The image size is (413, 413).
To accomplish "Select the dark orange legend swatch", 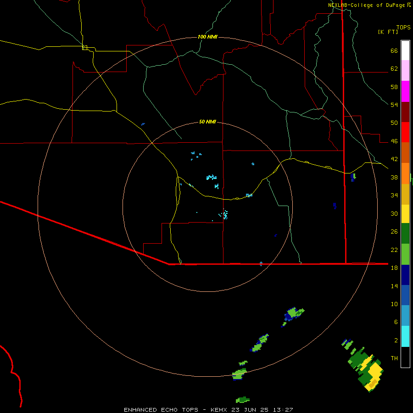I will coord(405,152).
